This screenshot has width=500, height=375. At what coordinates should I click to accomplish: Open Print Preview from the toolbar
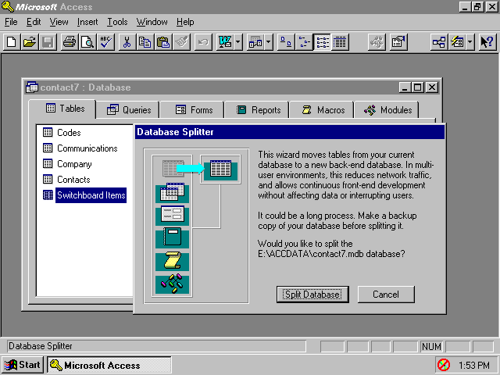pyautogui.click(x=87, y=42)
